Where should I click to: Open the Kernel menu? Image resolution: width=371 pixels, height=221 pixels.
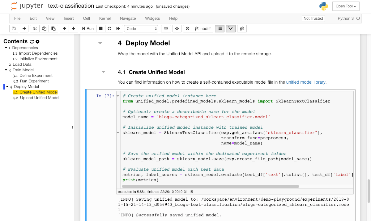(105, 19)
